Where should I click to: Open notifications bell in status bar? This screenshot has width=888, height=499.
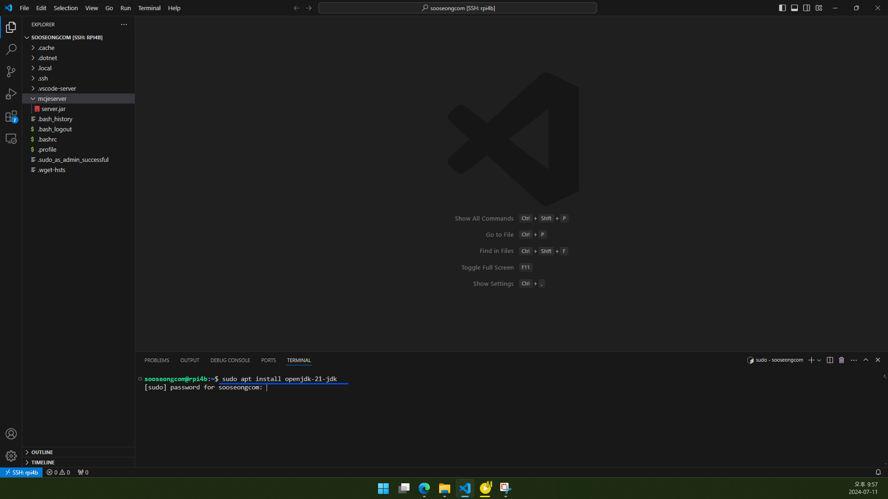(878, 472)
